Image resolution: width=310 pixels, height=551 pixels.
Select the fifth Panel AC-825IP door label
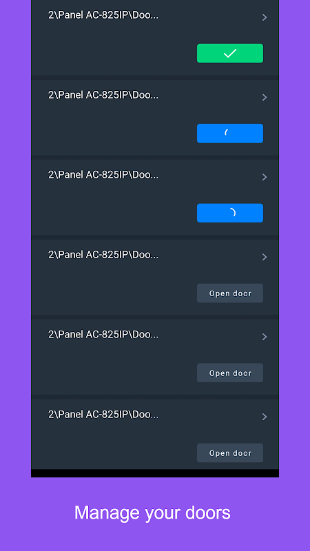coord(103,335)
